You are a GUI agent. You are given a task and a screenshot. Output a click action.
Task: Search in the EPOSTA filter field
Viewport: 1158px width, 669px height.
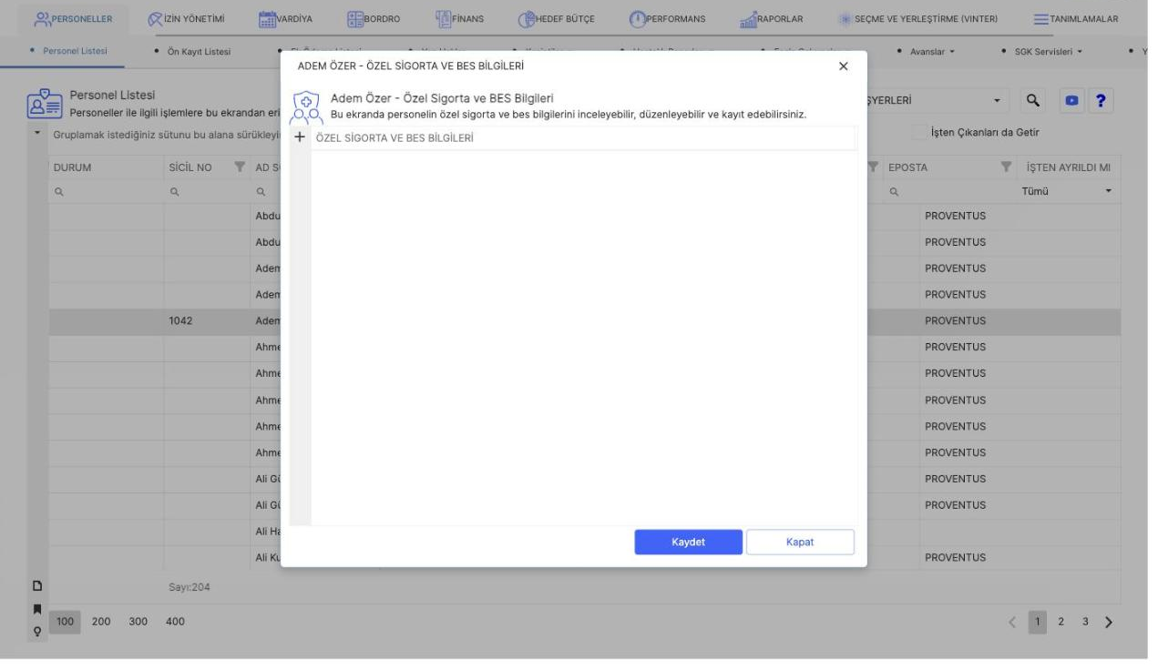(x=948, y=192)
